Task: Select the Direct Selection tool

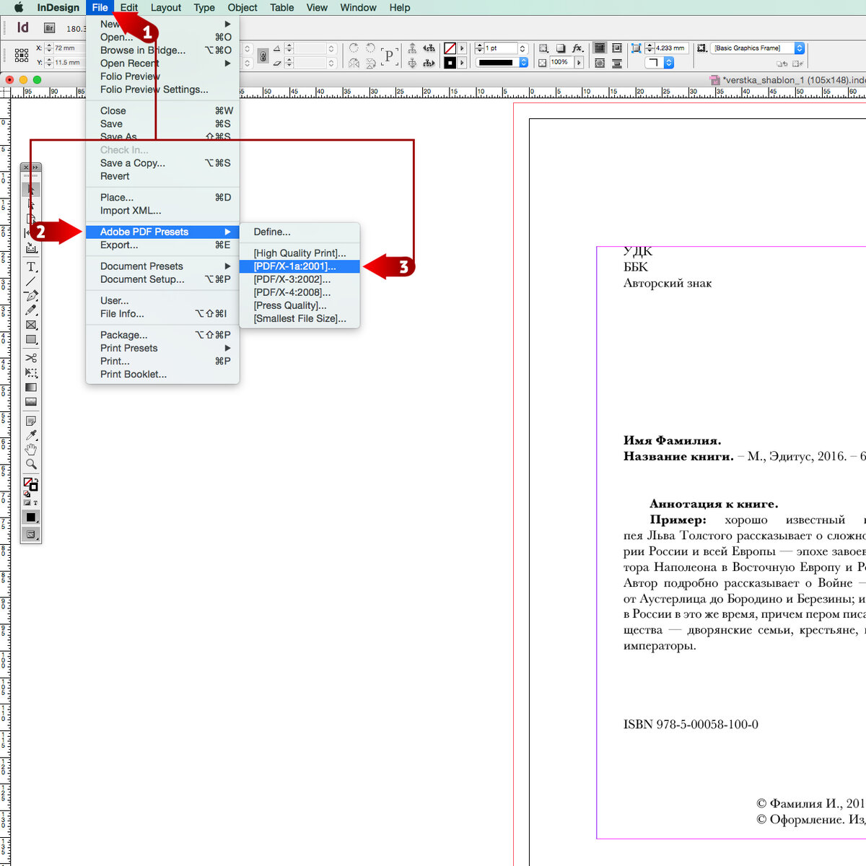Action: 31,204
